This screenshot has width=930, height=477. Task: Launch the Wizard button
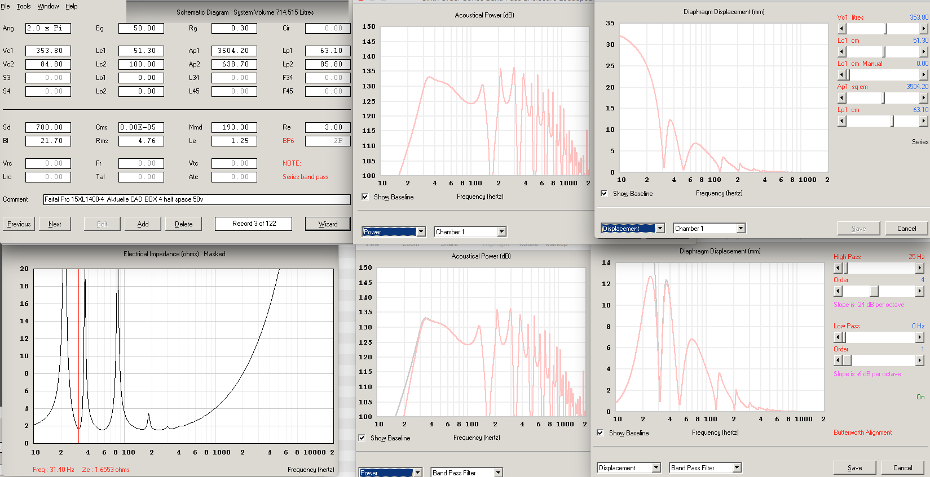328,224
